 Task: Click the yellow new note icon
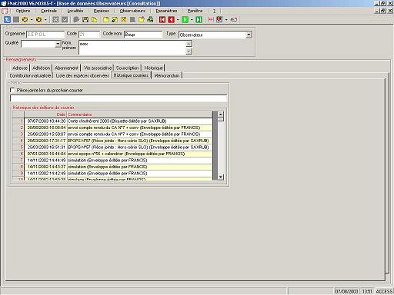coord(106,19)
